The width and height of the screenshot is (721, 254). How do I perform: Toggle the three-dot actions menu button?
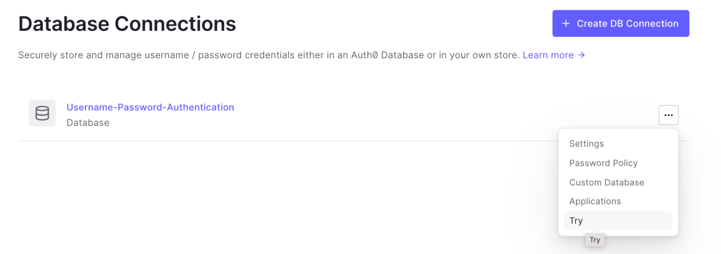pyautogui.click(x=668, y=115)
